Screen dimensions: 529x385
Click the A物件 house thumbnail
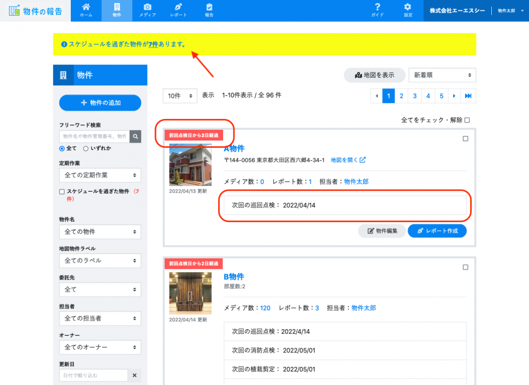(x=190, y=165)
